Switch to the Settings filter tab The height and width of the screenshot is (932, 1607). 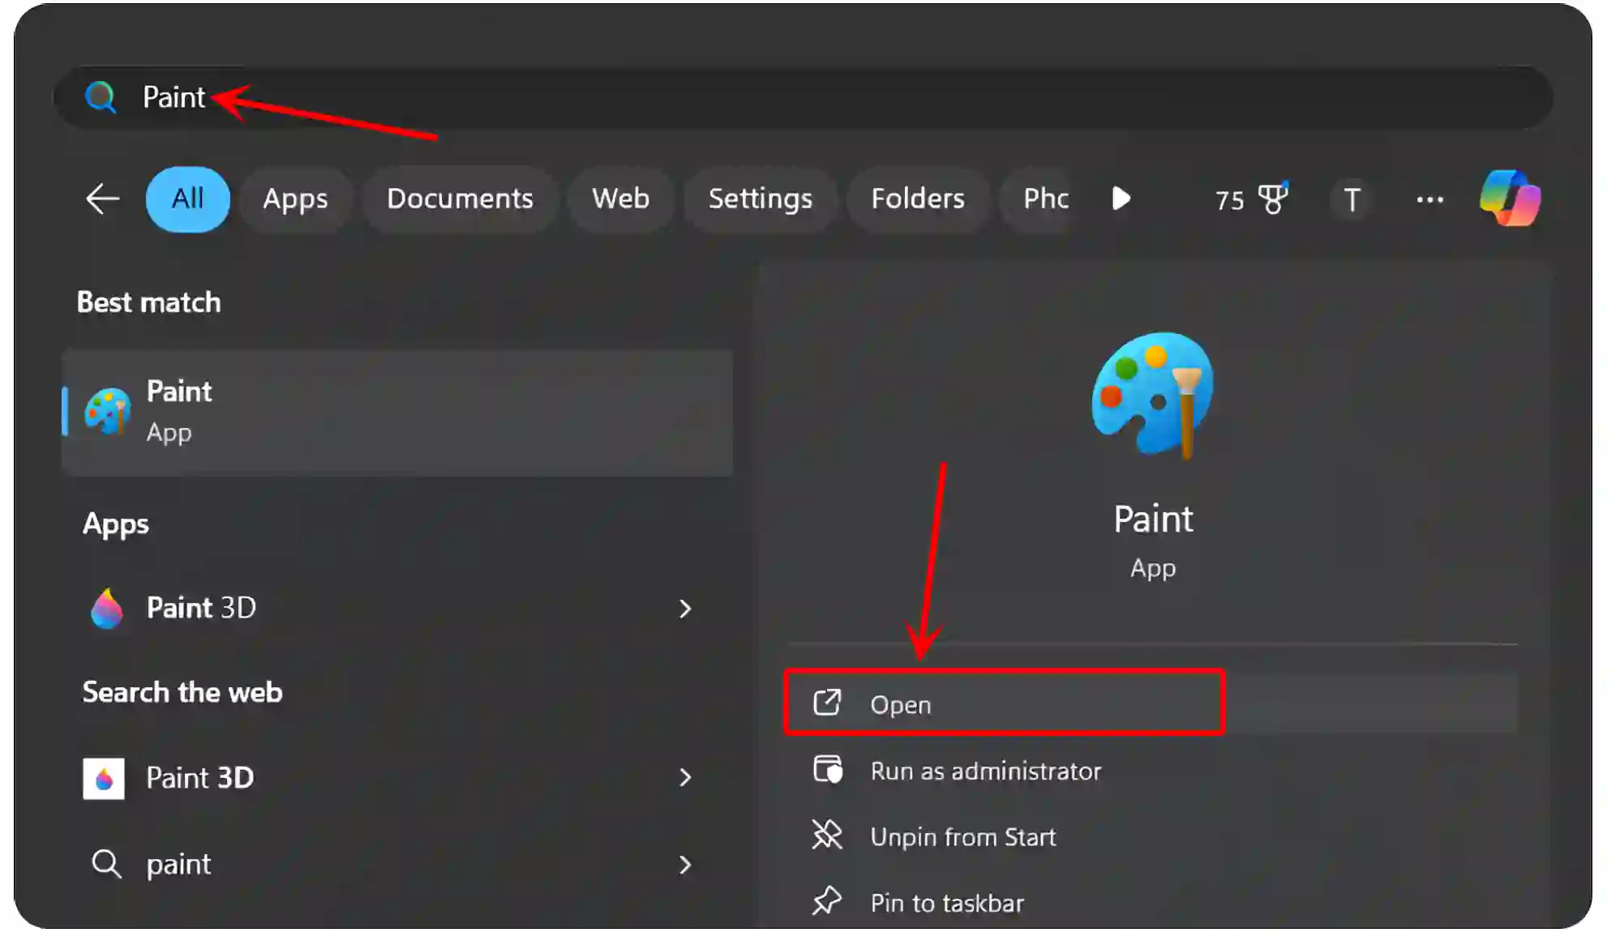(761, 199)
